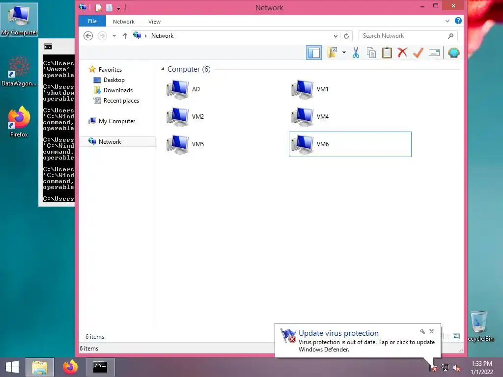The image size is (503, 377).
Task: Select the Recycle Bin desktop icon
Action: tap(480, 326)
